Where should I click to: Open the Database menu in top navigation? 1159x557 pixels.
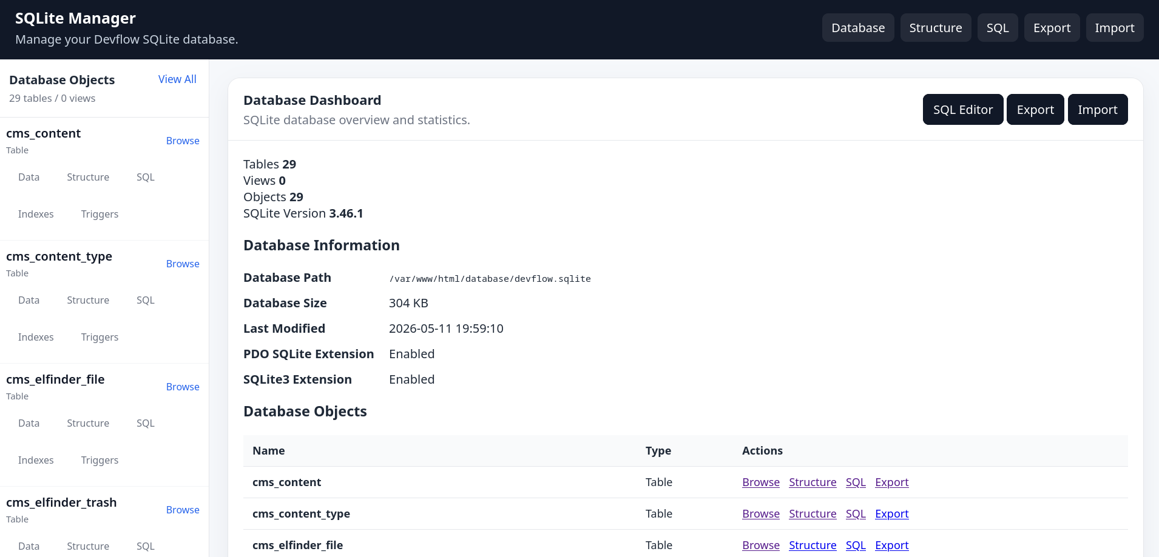(858, 28)
